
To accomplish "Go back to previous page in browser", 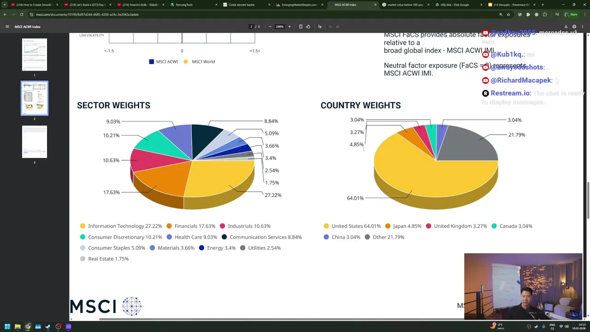I will (x=5, y=14).
